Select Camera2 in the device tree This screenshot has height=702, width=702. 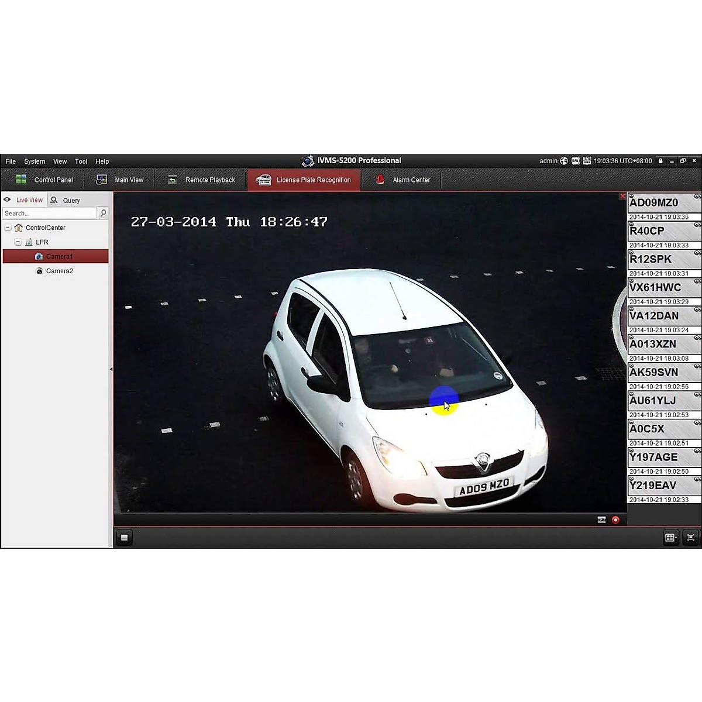click(x=59, y=271)
